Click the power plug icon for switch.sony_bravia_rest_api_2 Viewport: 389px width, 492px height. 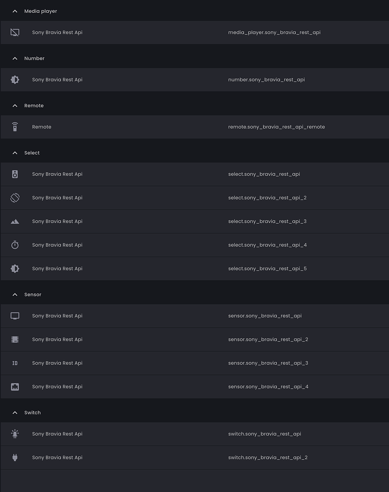click(x=15, y=458)
